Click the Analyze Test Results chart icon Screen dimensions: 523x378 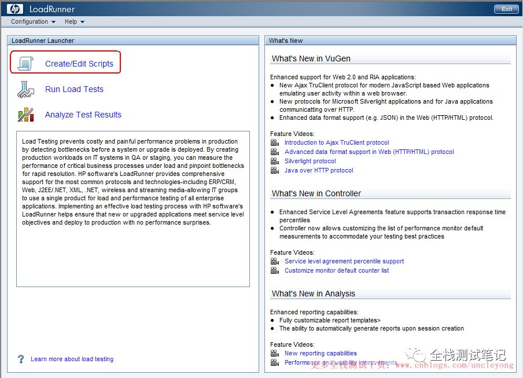coord(25,115)
